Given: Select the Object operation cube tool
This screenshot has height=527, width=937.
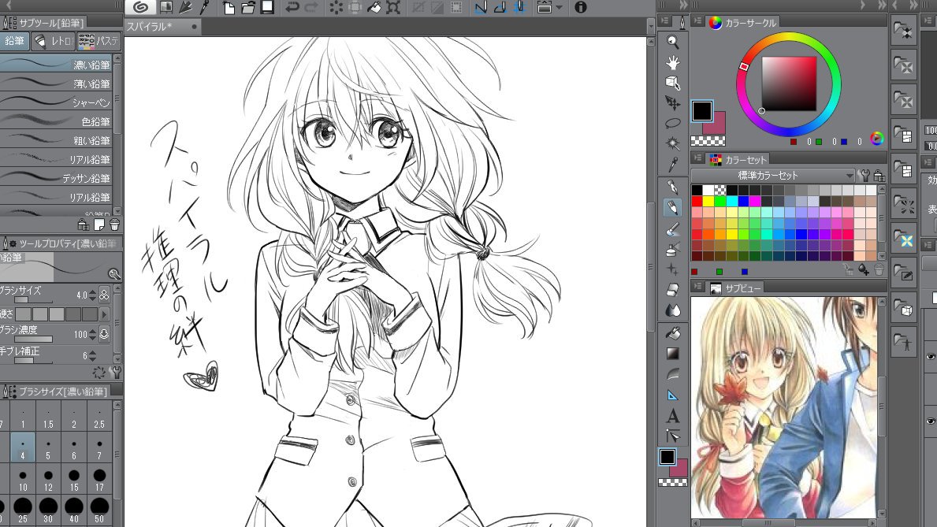Looking at the screenshot, I should tap(673, 83).
